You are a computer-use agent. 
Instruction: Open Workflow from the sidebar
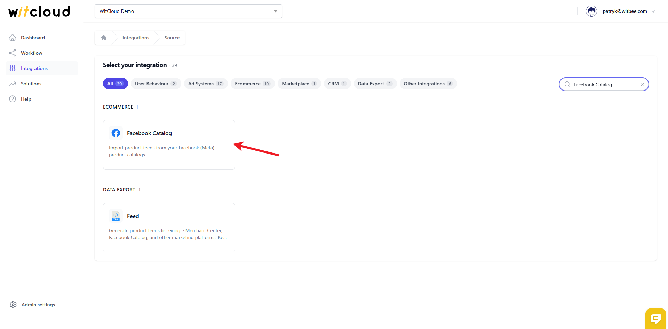42,53
